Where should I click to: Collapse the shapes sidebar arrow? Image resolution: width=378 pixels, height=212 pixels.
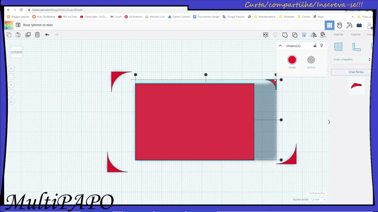[329, 122]
